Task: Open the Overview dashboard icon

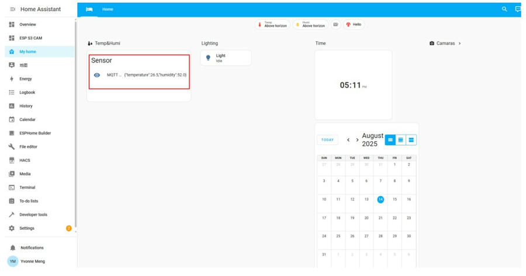Action: (x=12, y=25)
